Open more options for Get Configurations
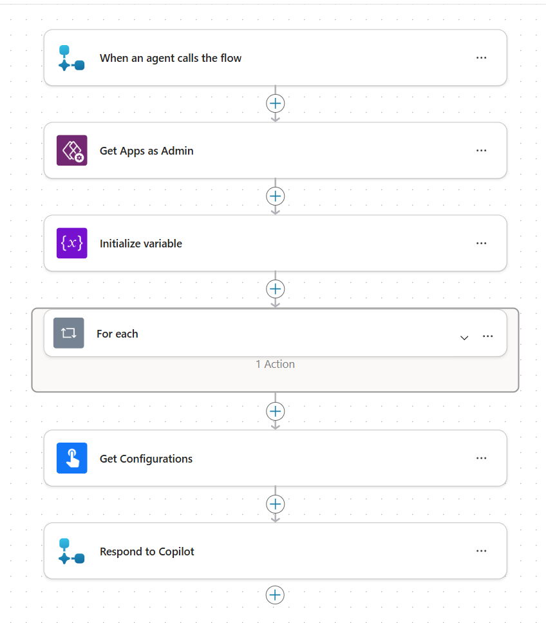This screenshot has height=623, width=546. click(481, 459)
